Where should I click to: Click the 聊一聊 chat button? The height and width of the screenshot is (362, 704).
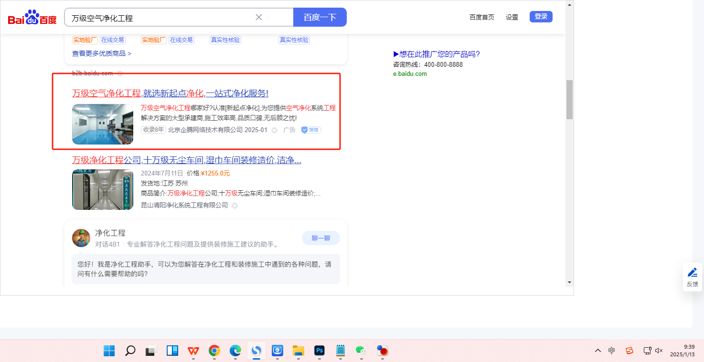(320, 238)
